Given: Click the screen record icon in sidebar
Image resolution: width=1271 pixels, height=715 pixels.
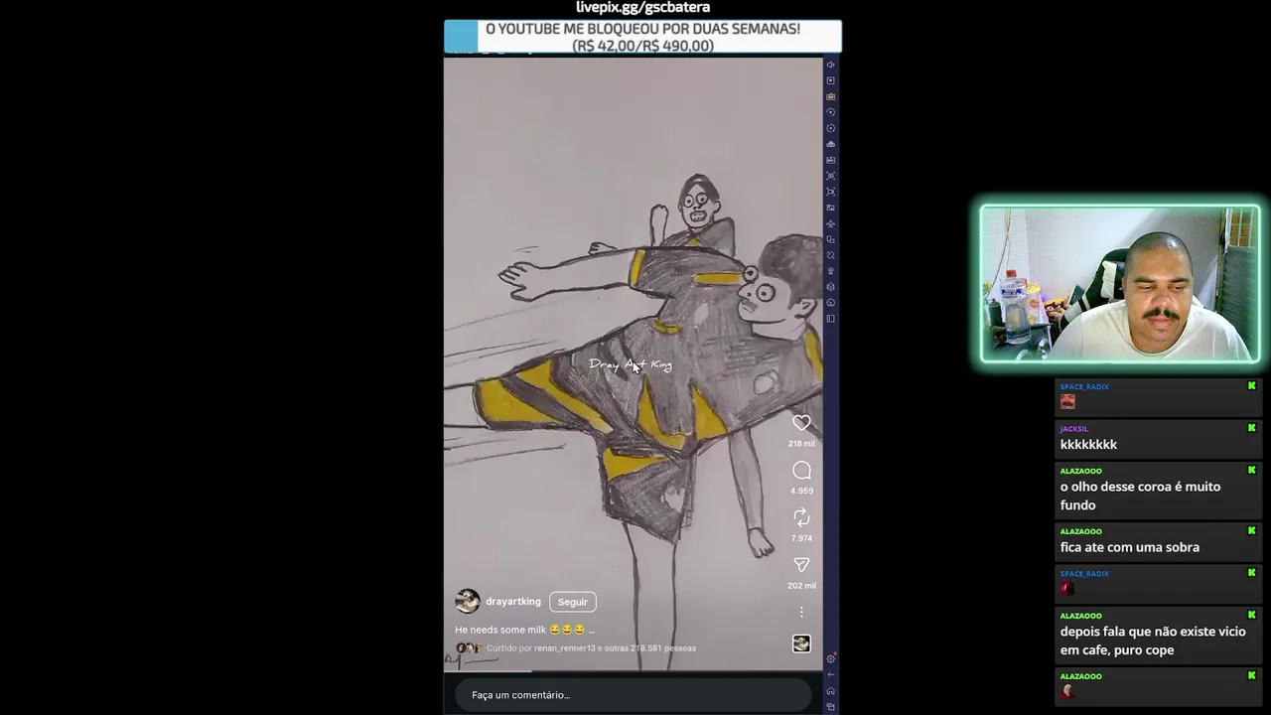Looking at the screenshot, I should 830,192.
